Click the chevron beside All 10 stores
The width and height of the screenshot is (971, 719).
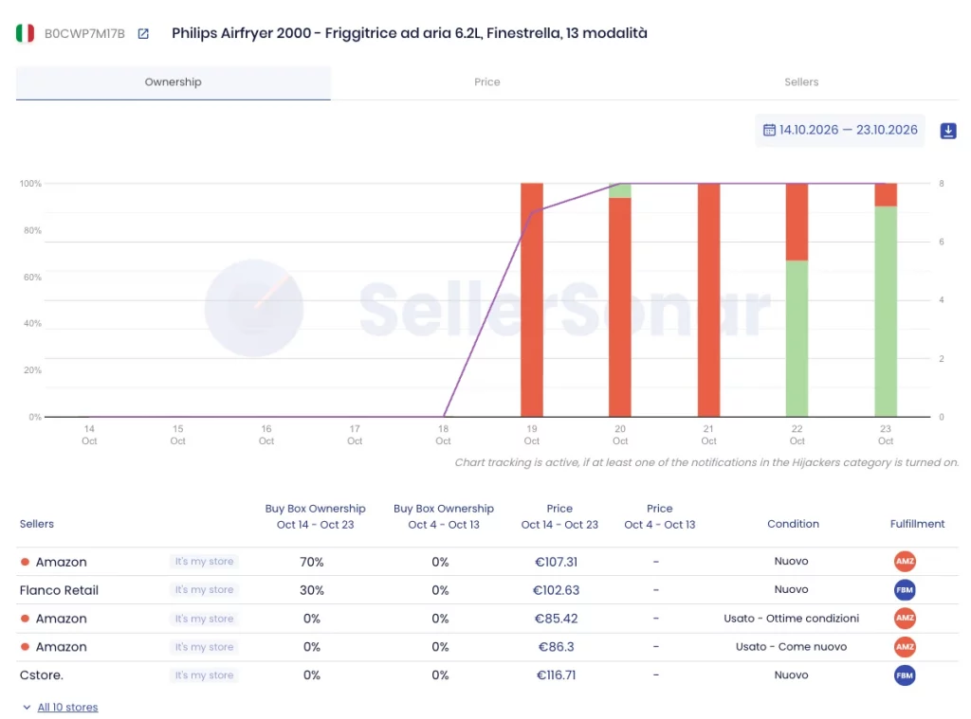(x=27, y=708)
